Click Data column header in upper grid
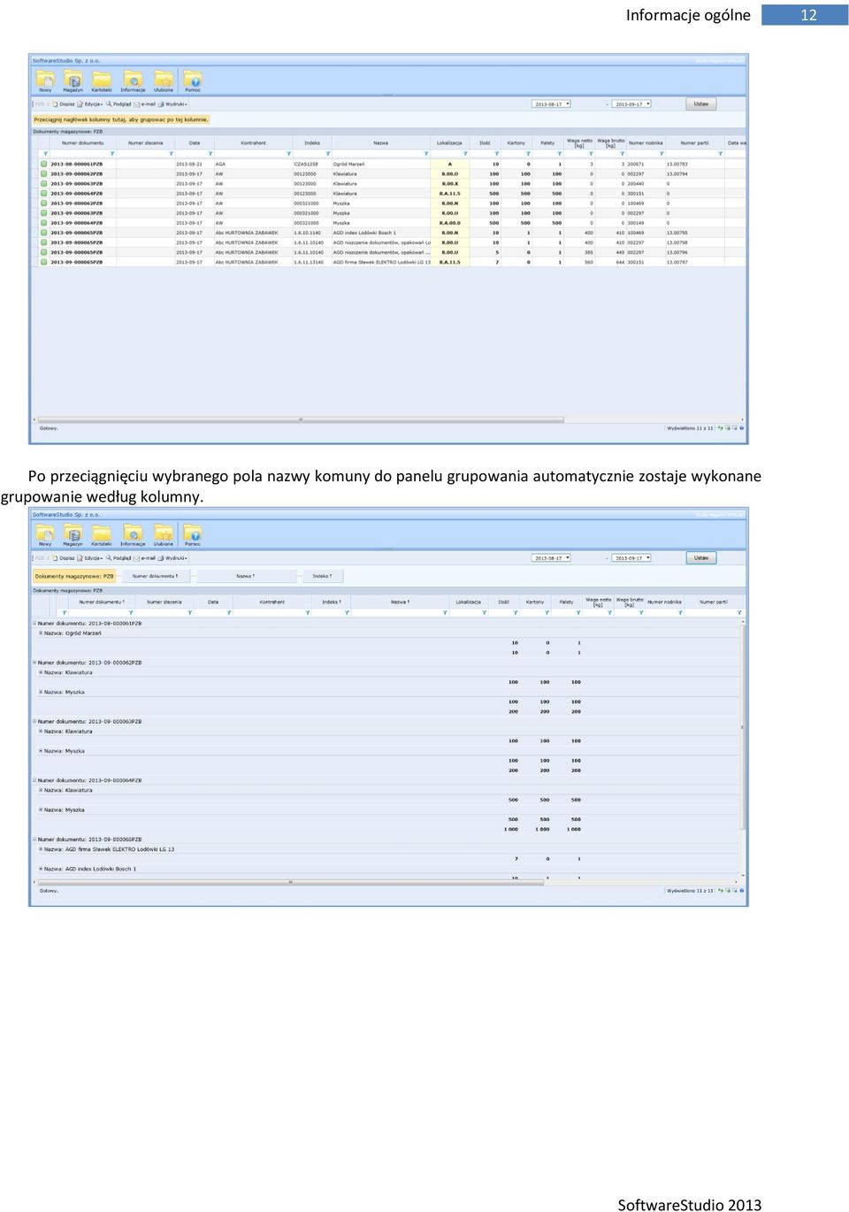 [195, 142]
